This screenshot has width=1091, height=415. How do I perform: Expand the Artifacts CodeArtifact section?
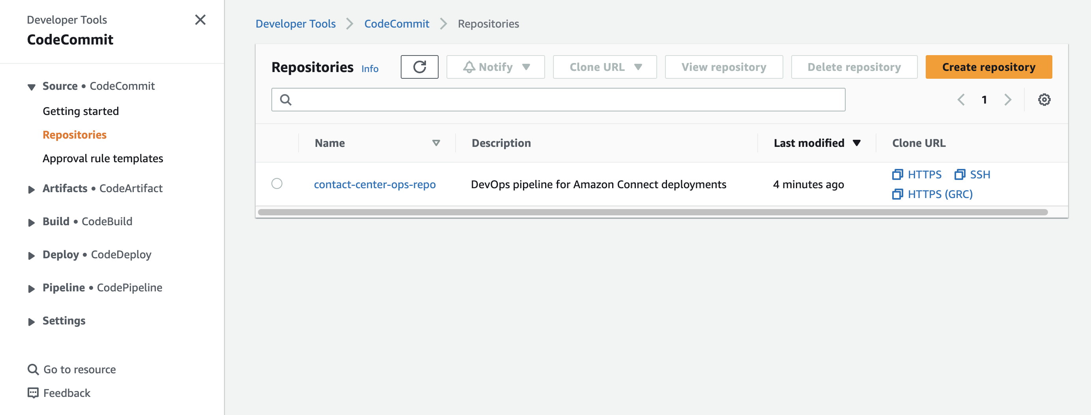[x=31, y=189]
